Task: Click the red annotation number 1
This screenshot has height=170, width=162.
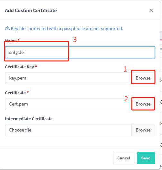Action: tap(125, 69)
